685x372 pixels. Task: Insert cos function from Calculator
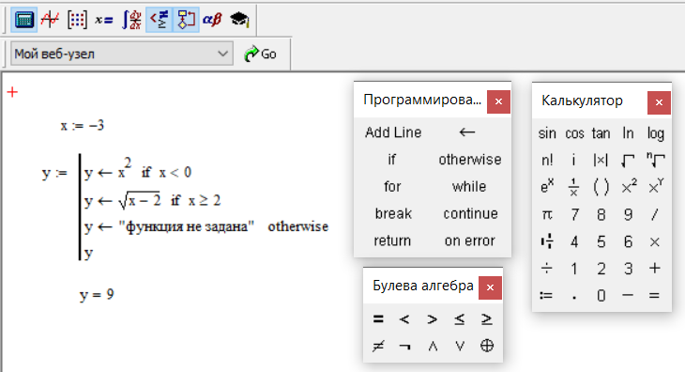[x=574, y=133]
